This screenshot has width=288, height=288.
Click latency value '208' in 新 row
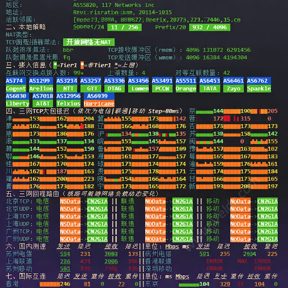245,186
